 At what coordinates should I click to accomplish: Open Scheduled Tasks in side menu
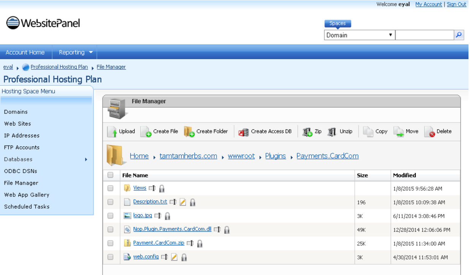(27, 207)
